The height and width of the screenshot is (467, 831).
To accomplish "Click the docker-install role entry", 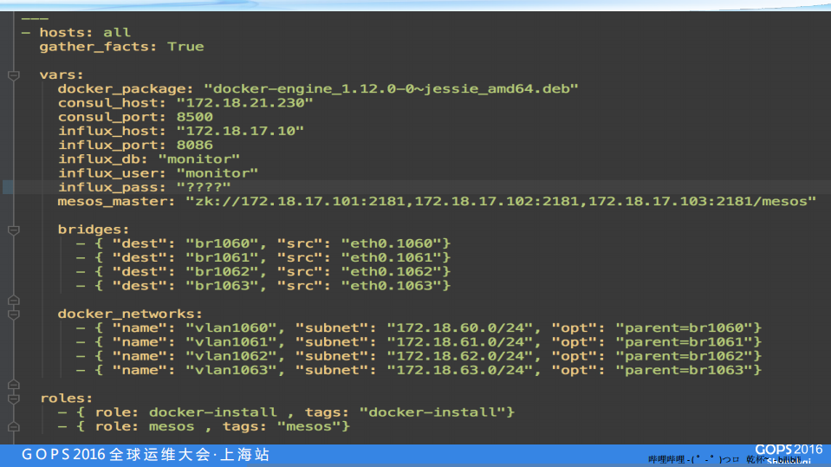I will click(286, 412).
